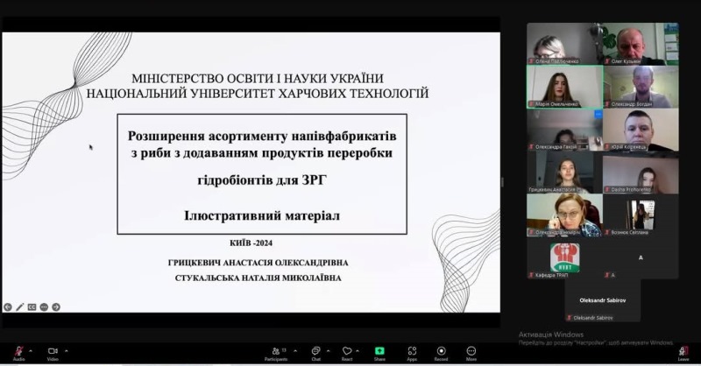Unmute the microphone with the Audio button
This screenshot has width=701, height=366.
point(18,353)
